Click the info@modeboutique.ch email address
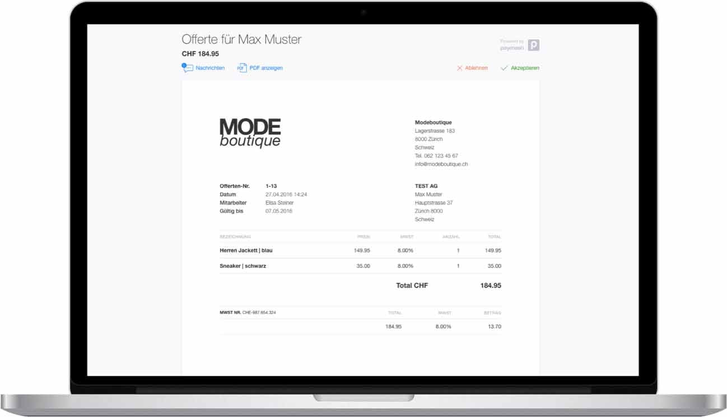 pyautogui.click(x=441, y=164)
